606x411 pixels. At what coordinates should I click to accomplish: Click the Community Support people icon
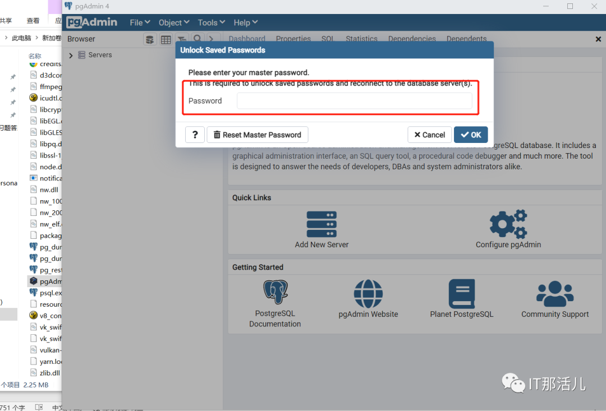click(555, 294)
